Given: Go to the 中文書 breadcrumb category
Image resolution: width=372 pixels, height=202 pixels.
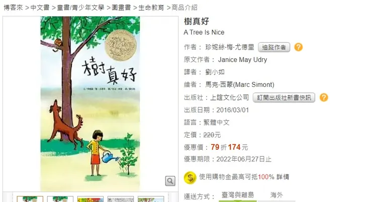Looking at the screenshot, I should click(x=40, y=8).
